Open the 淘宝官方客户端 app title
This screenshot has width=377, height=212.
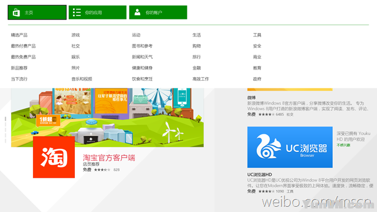tap(109, 158)
